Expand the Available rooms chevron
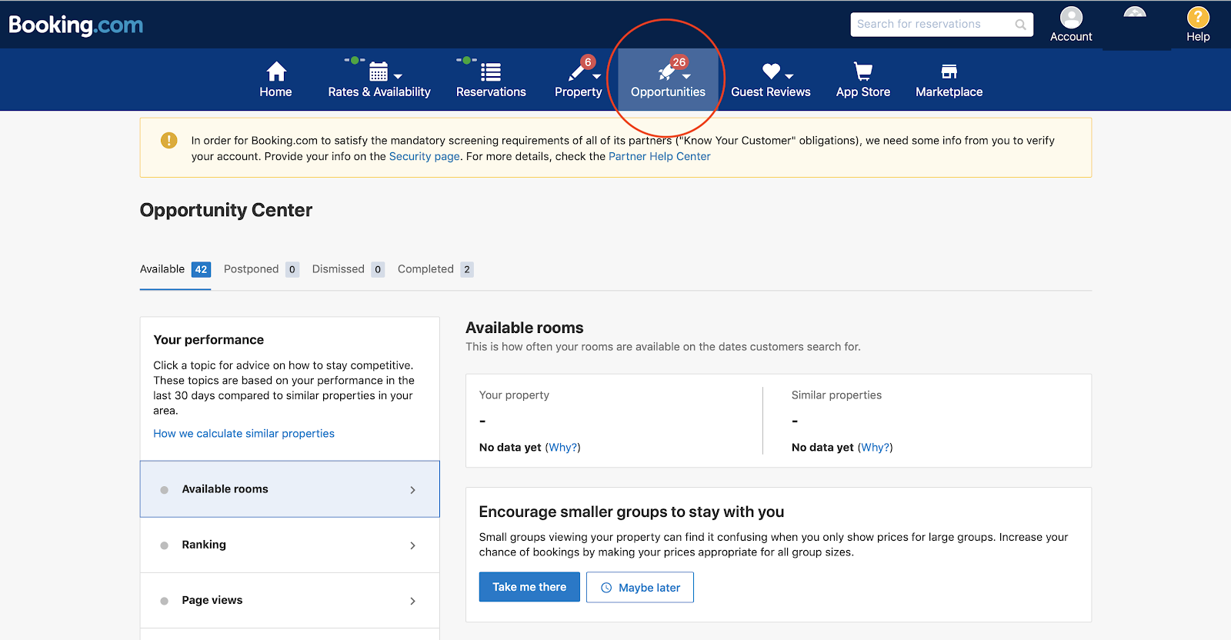1231x640 pixels. (413, 490)
